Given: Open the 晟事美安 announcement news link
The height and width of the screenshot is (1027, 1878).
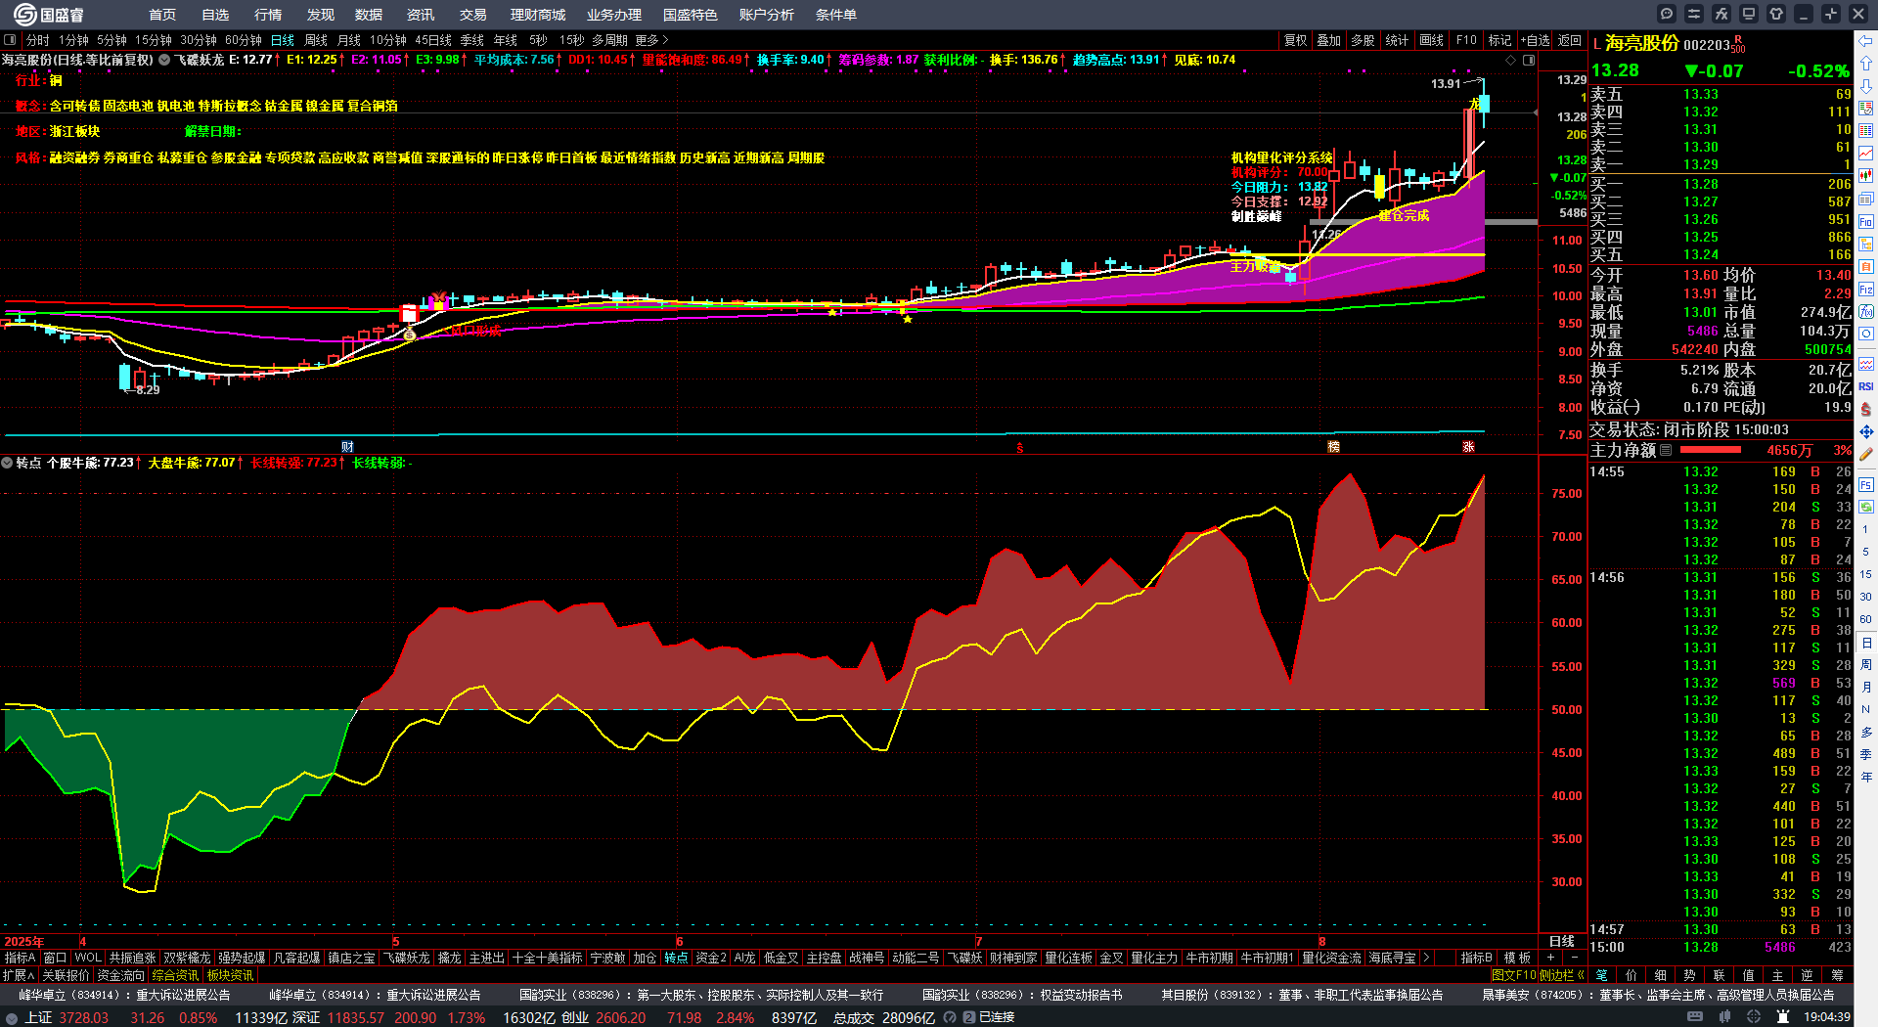Looking at the screenshot, I should click(x=1658, y=995).
